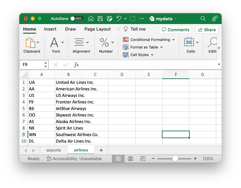Image resolution: width=241 pixels, height=188 pixels.
Task: Click the Redo icon
Action: pyautogui.click(x=133, y=19)
